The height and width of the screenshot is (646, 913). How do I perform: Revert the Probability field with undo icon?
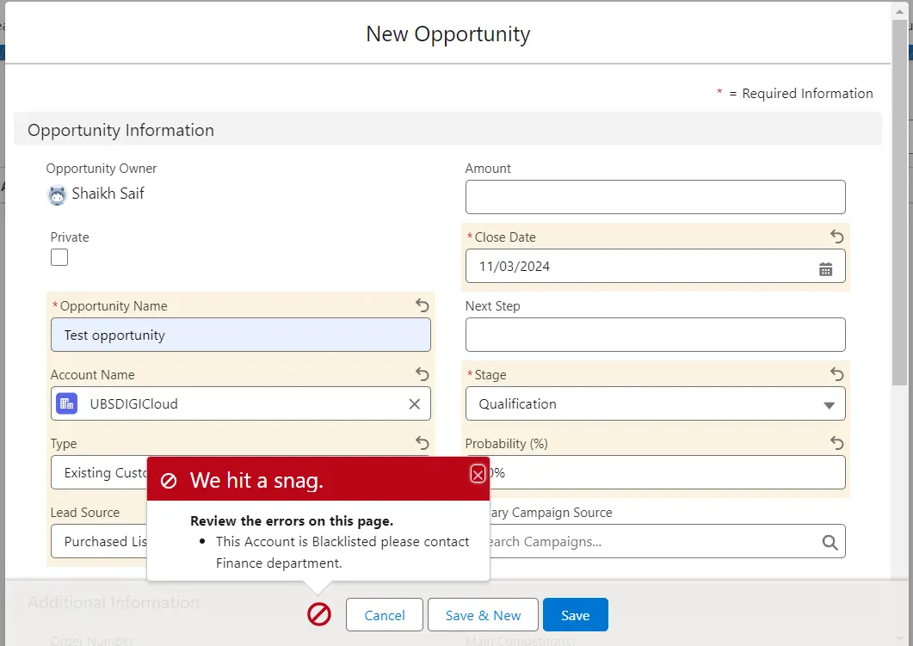pyautogui.click(x=836, y=443)
